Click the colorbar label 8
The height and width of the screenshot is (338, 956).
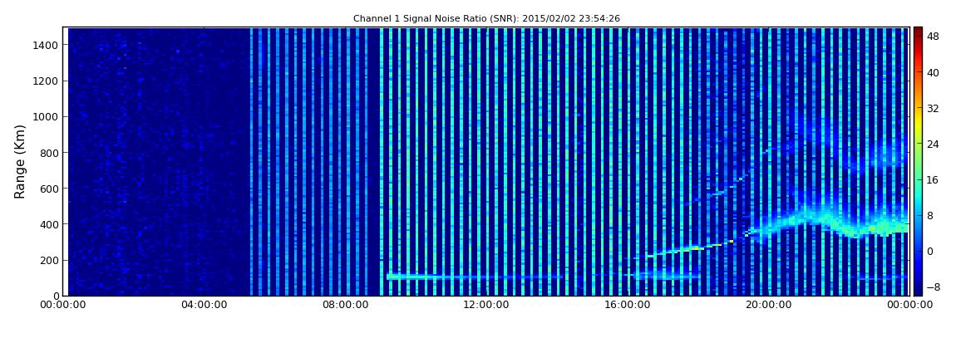pyautogui.click(x=930, y=216)
